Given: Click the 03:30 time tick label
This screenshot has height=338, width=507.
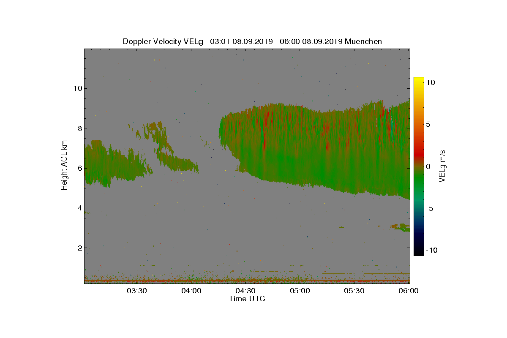Looking at the screenshot, I should click(x=137, y=291).
